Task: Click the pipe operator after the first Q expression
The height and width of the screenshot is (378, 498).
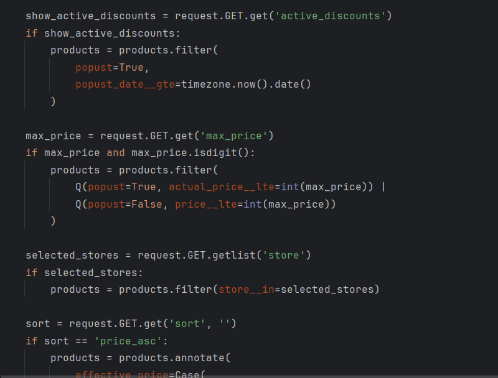Action: 383,187
